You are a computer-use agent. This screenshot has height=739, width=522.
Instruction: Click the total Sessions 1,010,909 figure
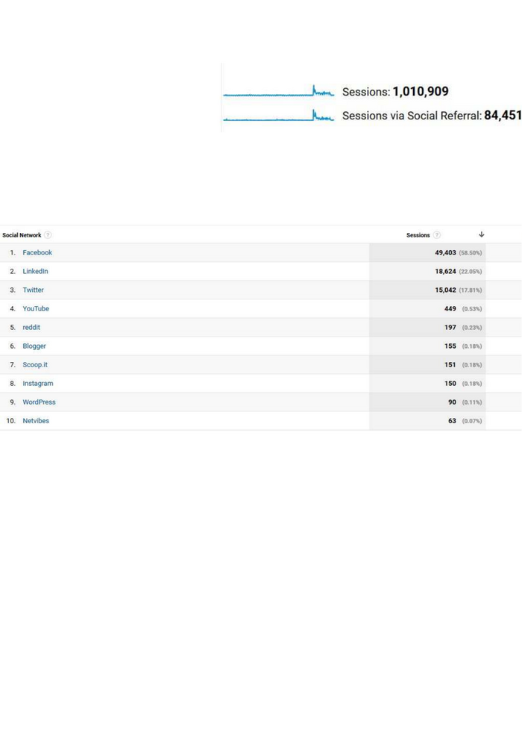coord(421,92)
